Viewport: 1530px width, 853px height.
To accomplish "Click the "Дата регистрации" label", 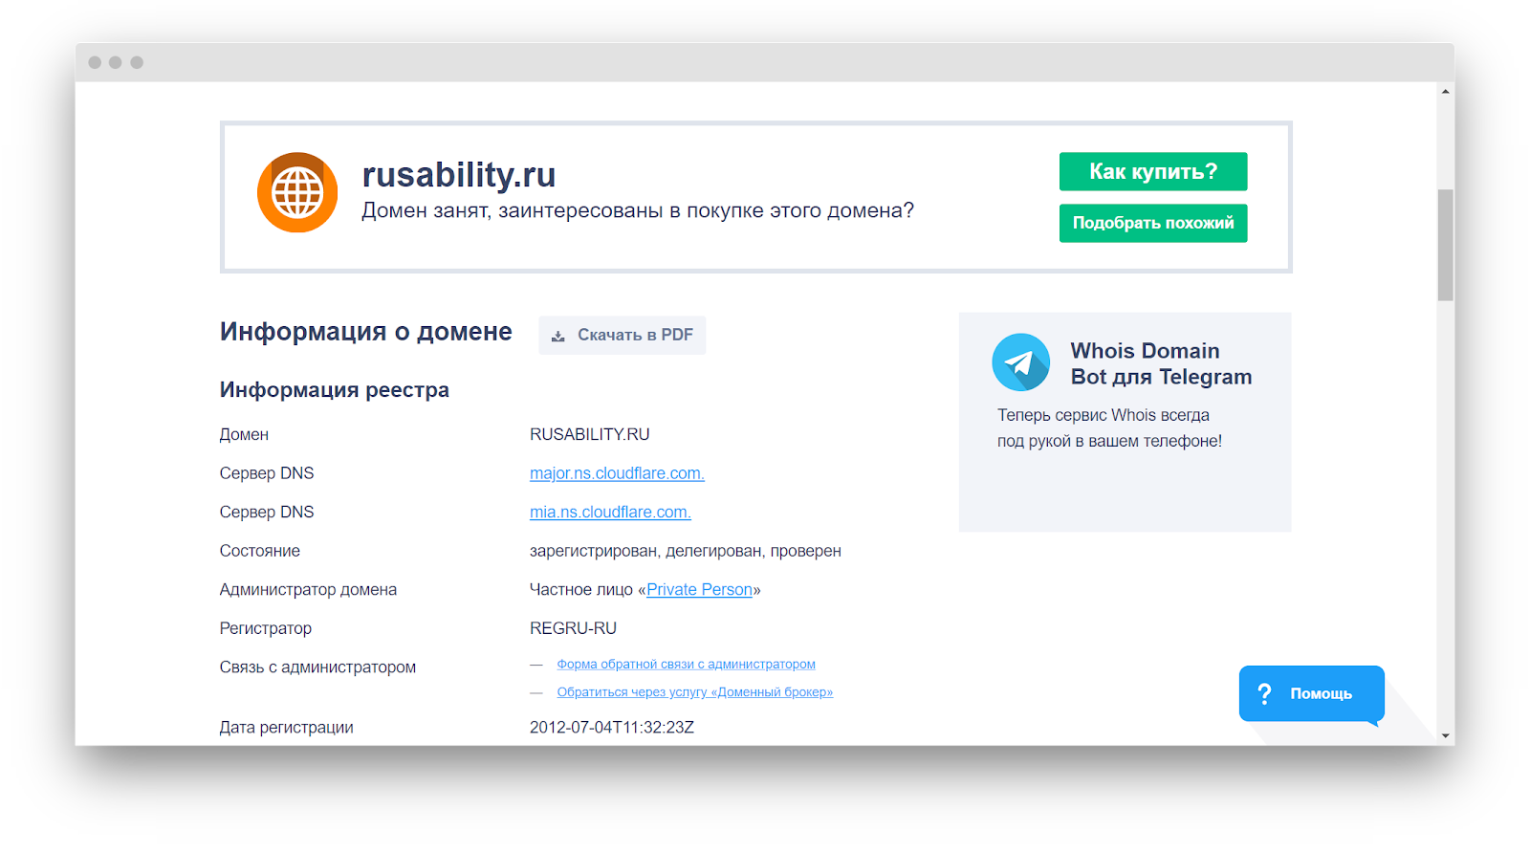I will pyautogui.click(x=286, y=728).
